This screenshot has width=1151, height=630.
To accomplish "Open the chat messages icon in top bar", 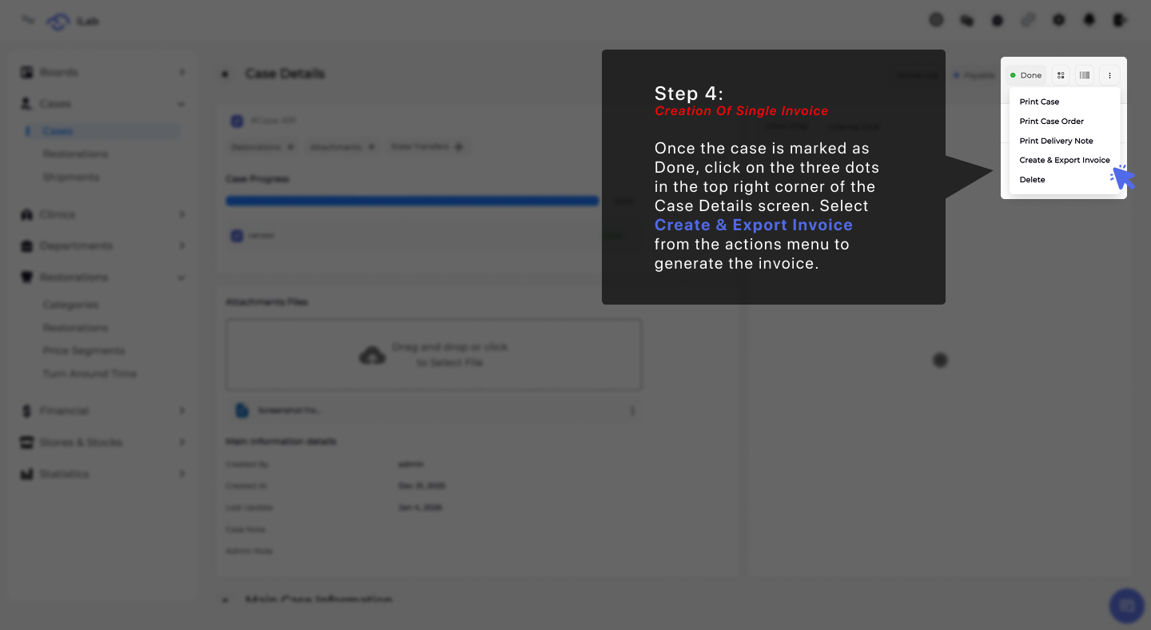I will 967,20.
